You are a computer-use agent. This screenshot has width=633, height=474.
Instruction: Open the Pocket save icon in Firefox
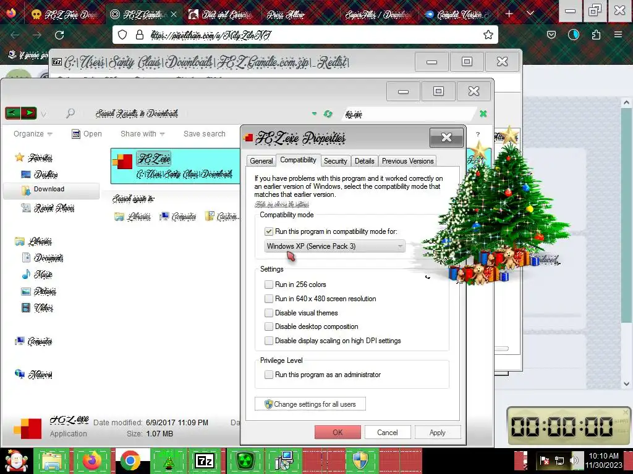pos(551,35)
